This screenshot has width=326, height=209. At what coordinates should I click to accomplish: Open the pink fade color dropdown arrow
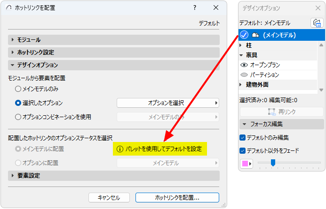[250, 164]
